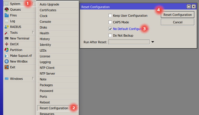This screenshot has height=115, width=199.
Task: Open Partition from the sidebar
Action: pyautogui.click(x=20, y=50)
